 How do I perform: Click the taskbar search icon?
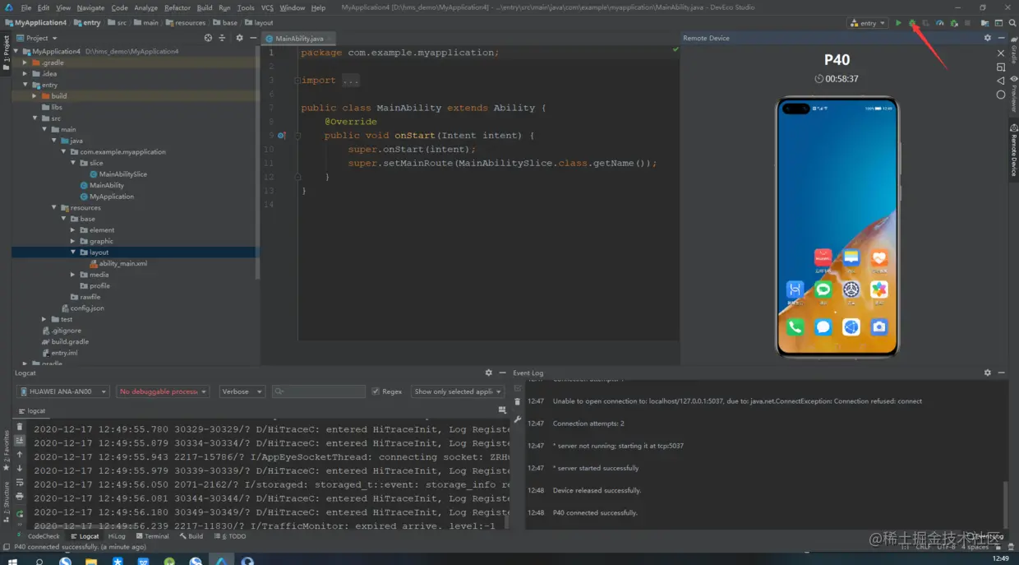coord(39,561)
